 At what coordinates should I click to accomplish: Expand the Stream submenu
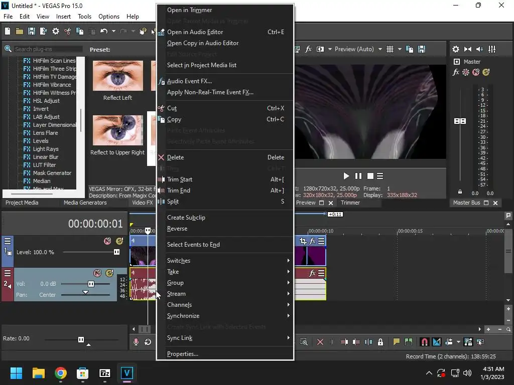[x=225, y=294]
